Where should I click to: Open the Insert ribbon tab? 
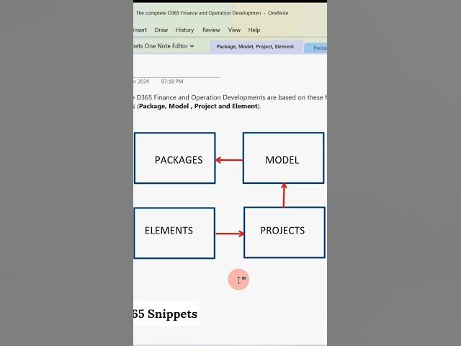point(140,30)
